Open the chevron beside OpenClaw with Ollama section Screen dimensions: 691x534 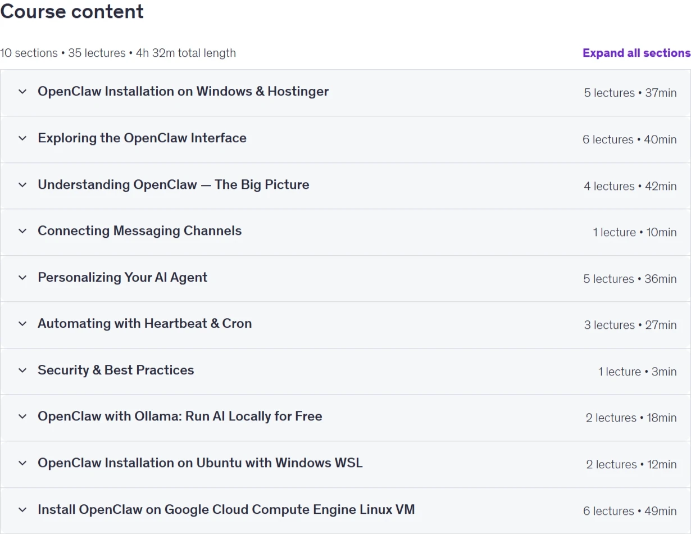click(22, 417)
